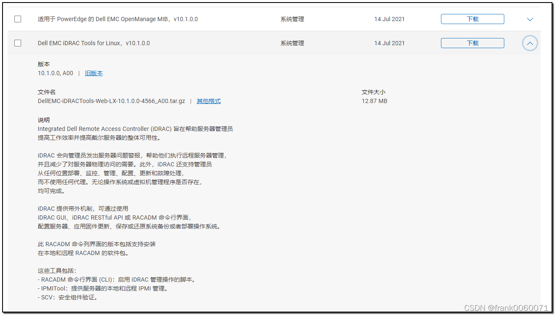This screenshot has height=315, width=555.
Task: Download Dell EMC iDRAC Tools for Linux
Action: click(472, 43)
